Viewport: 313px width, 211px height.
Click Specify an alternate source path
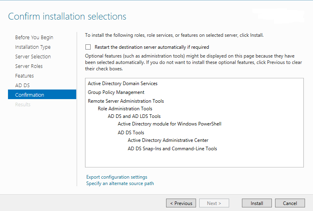[120, 183]
